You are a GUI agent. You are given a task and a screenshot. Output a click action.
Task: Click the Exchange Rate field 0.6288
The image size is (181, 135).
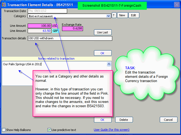pyautogui.click(x=73, y=29)
